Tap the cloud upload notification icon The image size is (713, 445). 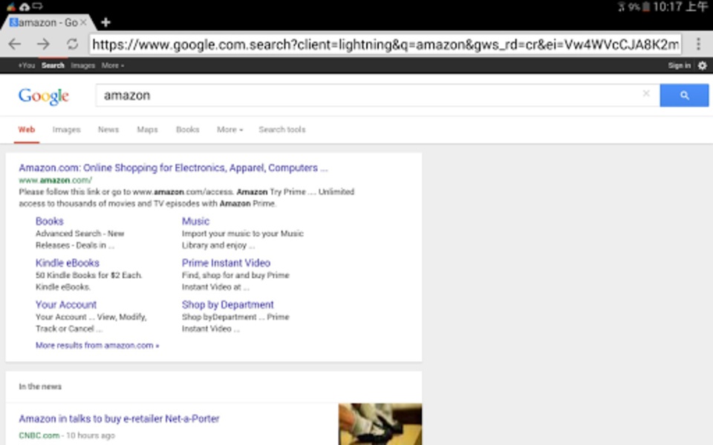(24, 7)
